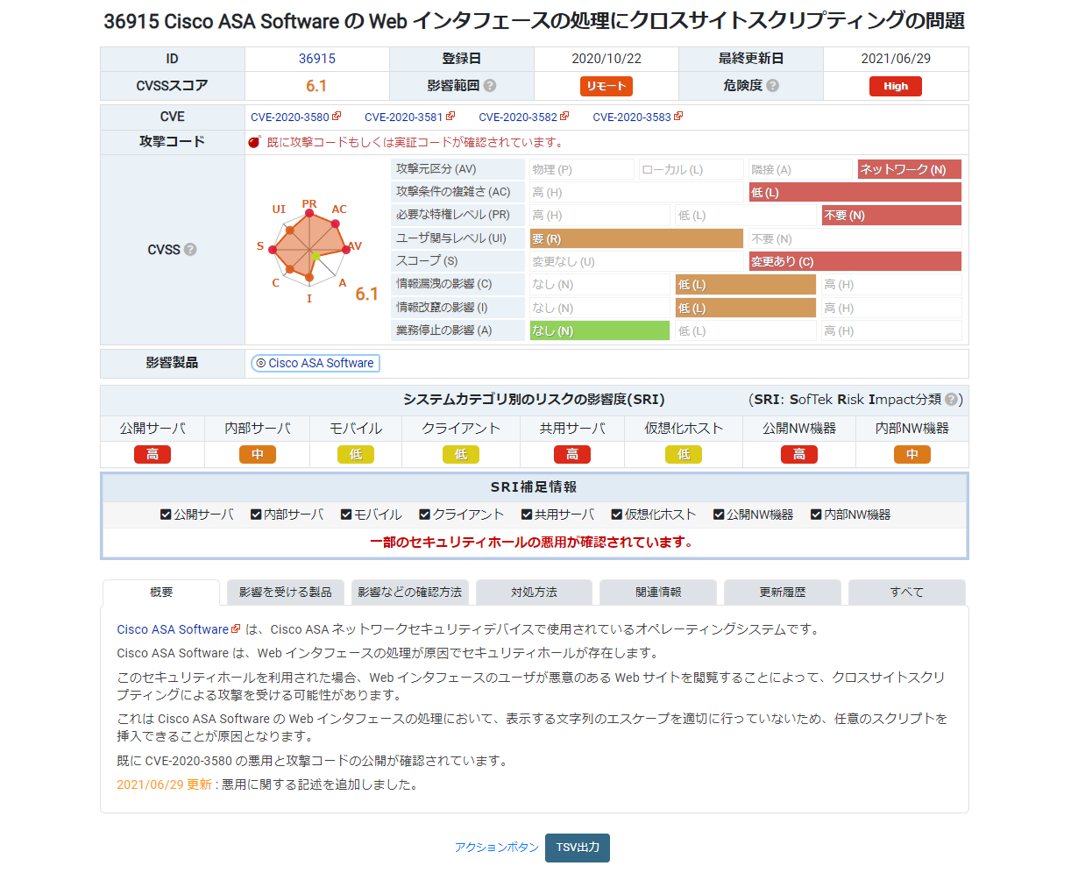Click the orange 2021/06/29 更新 text
Image resolution: width=1071 pixels, height=873 pixels.
165,784
